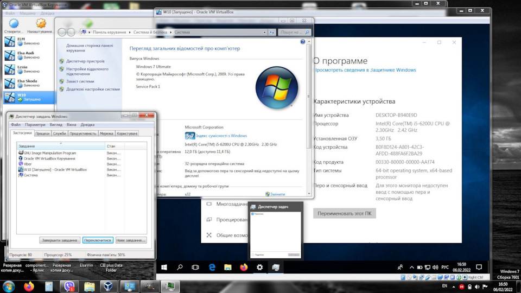Open Довідка menu in VirtualBox manager
The image size is (521, 293).
coord(48,13)
